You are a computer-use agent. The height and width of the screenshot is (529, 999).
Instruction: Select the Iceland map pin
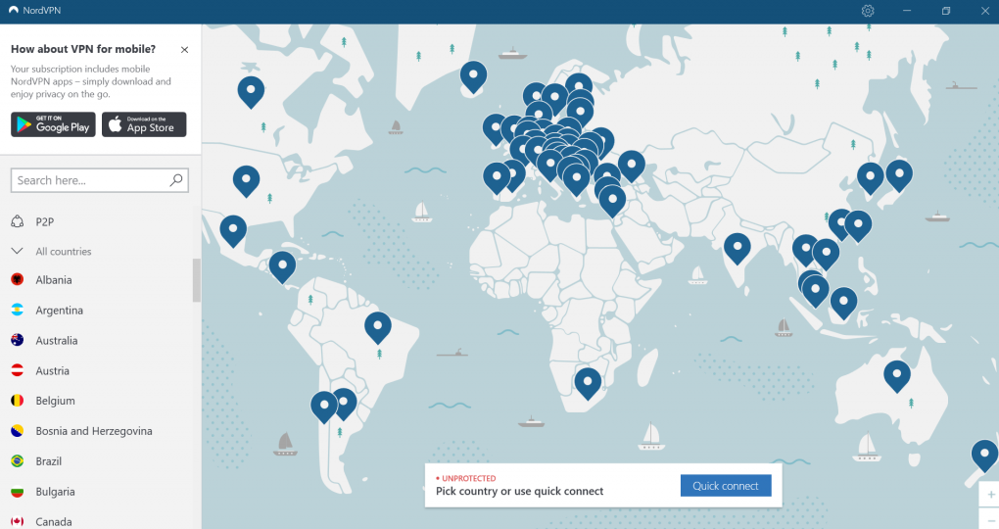click(473, 77)
